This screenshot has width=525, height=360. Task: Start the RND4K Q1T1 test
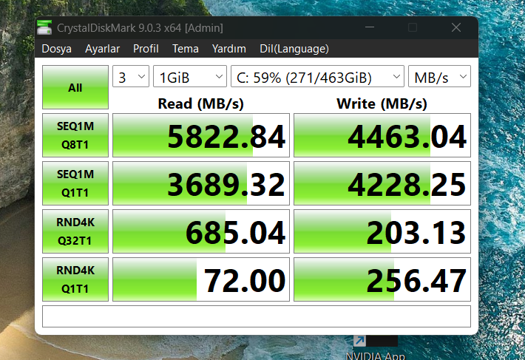click(x=75, y=279)
